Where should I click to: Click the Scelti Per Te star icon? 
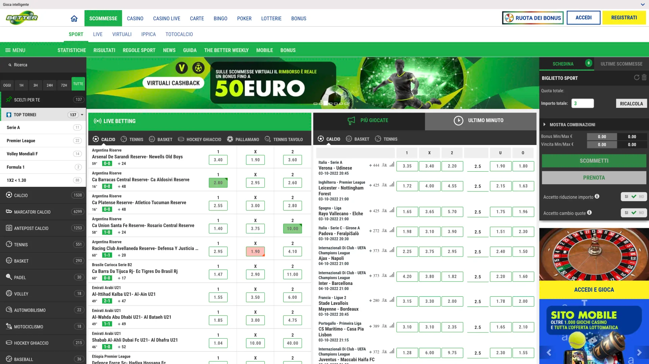(9, 99)
